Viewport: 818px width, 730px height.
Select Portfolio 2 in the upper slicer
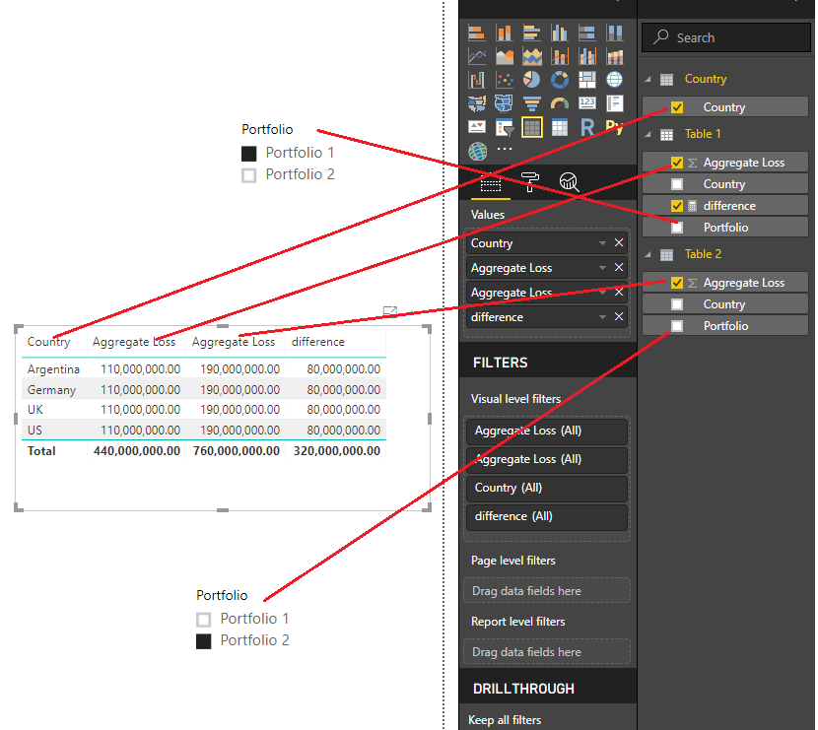pyautogui.click(x=248, y=175)
